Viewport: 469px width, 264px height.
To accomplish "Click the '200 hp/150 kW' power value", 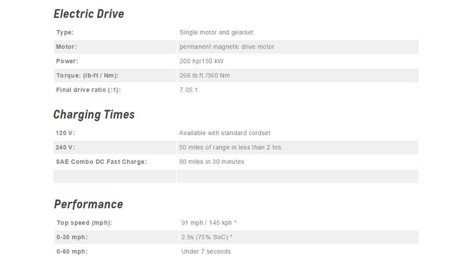I will tap(201, 61).
